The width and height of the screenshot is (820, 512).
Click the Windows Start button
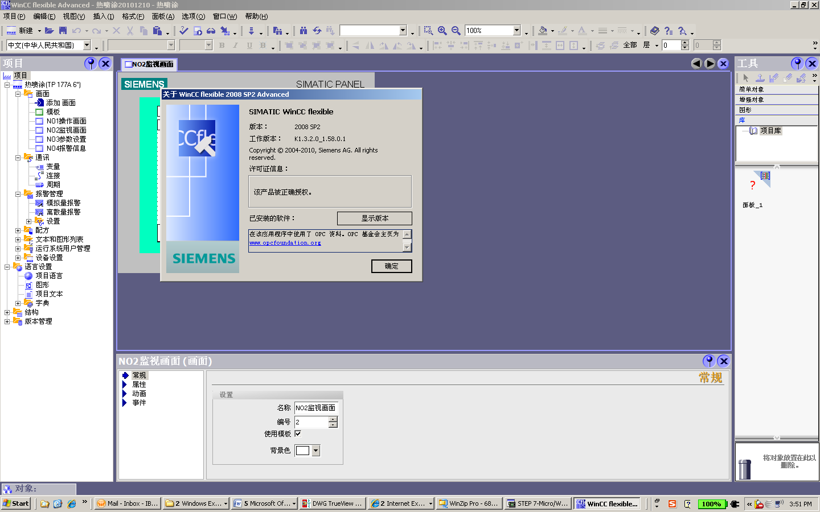click(x=16, y=503)
